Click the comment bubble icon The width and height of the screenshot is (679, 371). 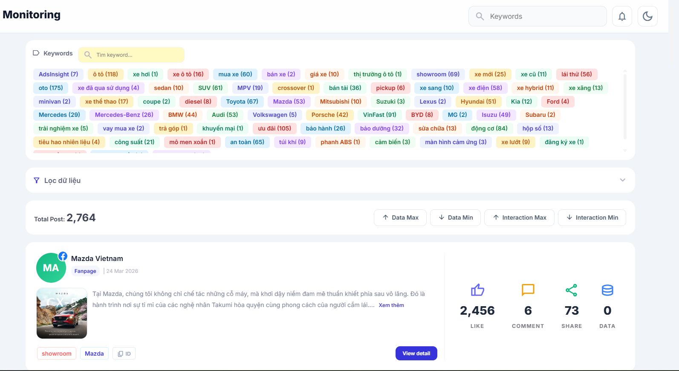(528, 290)
